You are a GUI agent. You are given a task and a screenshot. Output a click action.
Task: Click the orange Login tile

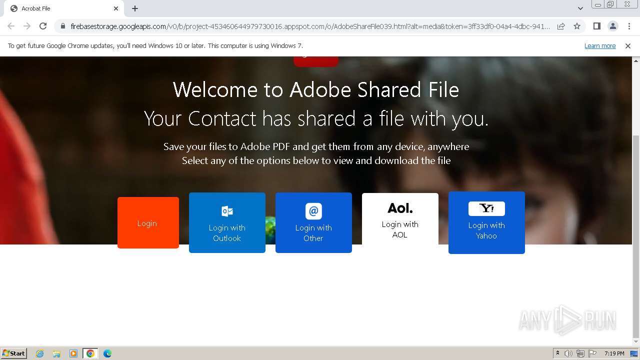(x=148, y=222)
